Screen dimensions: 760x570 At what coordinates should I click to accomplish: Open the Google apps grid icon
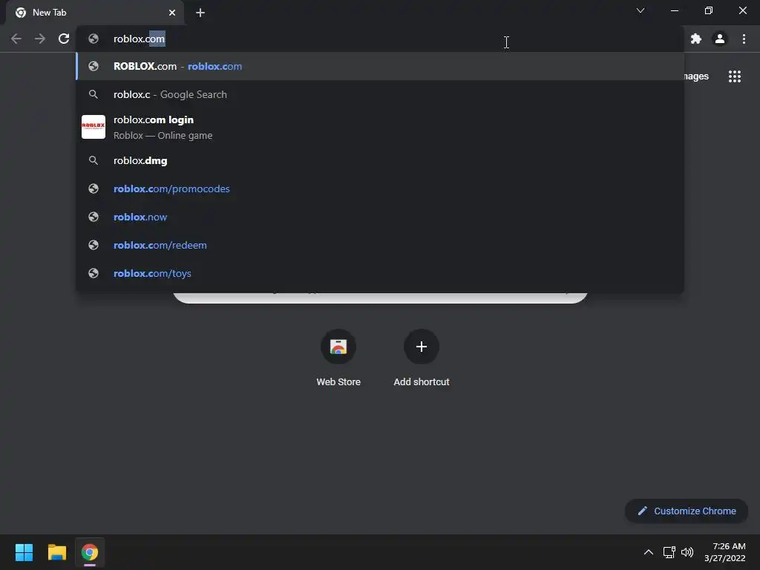[x=735, y=76]
